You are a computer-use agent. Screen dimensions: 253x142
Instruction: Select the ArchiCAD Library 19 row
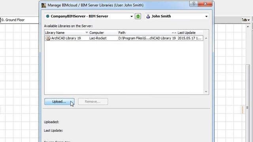tap(124, 38)
